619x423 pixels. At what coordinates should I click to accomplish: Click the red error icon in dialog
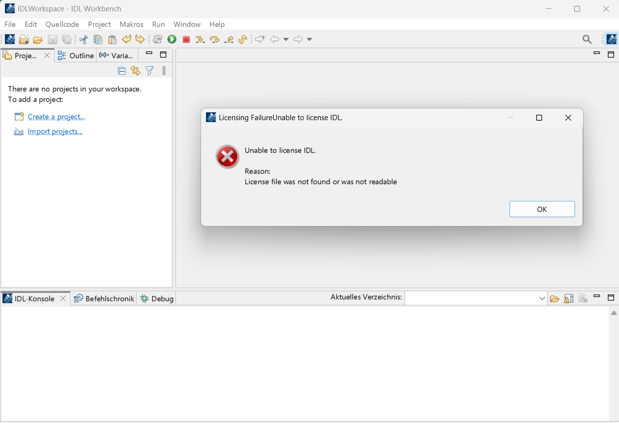click(227, 157)
